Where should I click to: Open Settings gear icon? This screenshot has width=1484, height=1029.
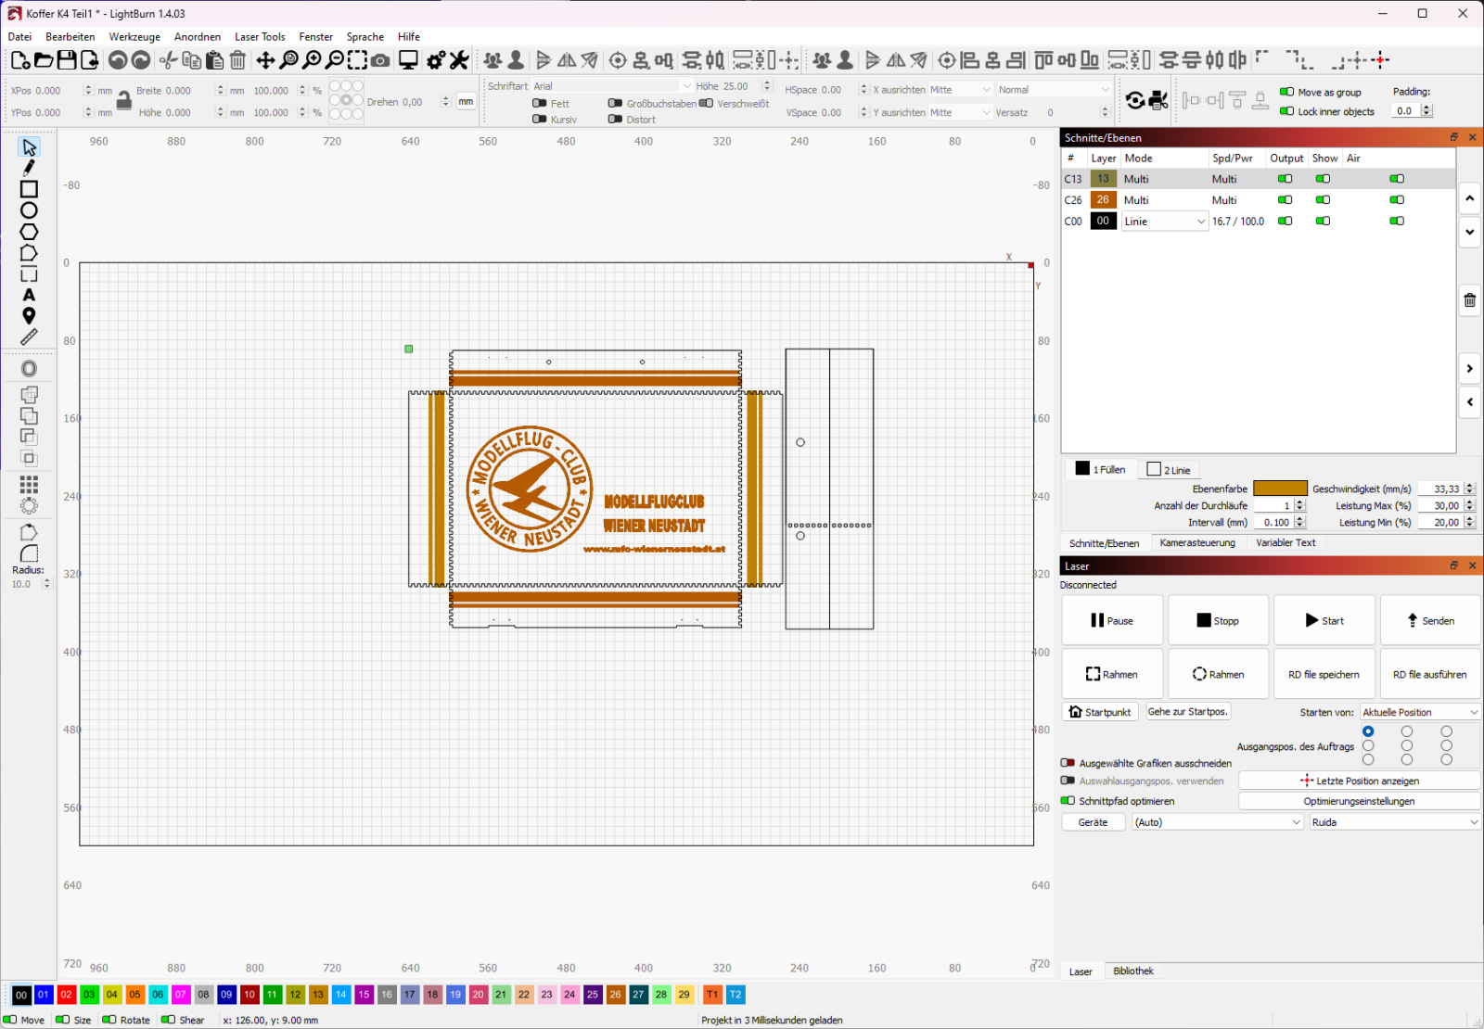click(436, 60)
